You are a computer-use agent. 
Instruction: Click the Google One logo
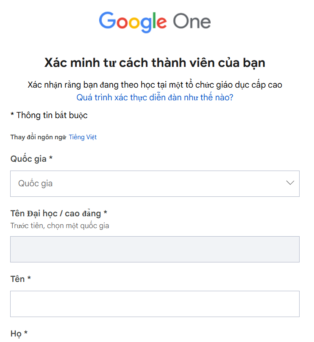155,21
